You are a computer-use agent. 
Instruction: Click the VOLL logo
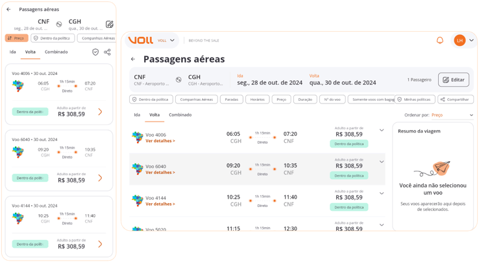[140, 40]
